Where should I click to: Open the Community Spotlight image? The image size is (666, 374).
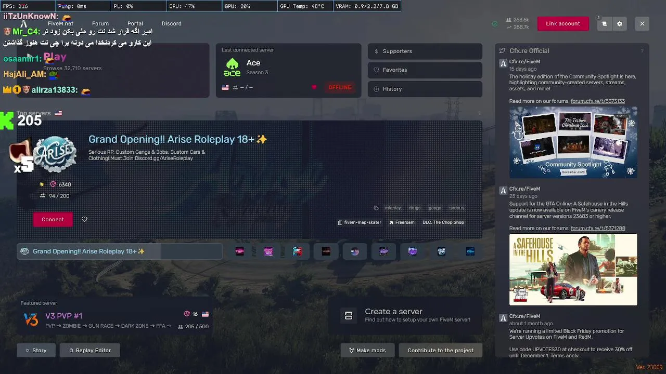point(573,142)
